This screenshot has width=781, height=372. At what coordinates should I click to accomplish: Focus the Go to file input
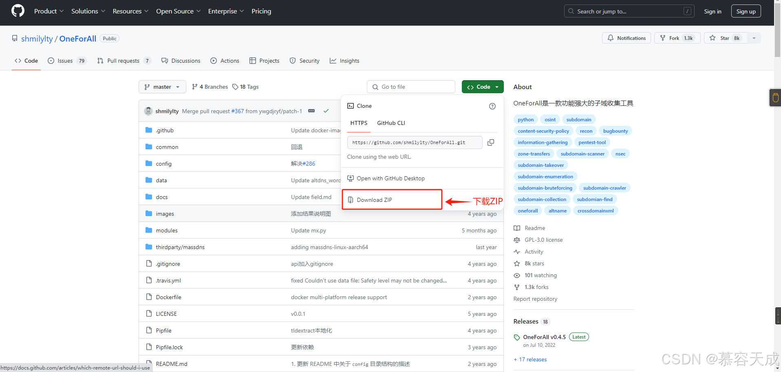point(411,87)
